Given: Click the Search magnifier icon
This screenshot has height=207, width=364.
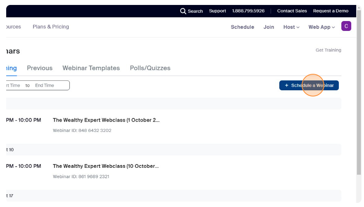Looking at the screenshot, I should point(183,11).
